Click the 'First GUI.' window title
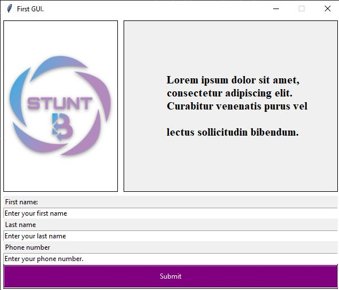Screen dimensions: 339x290 click(x=30, y=9)
